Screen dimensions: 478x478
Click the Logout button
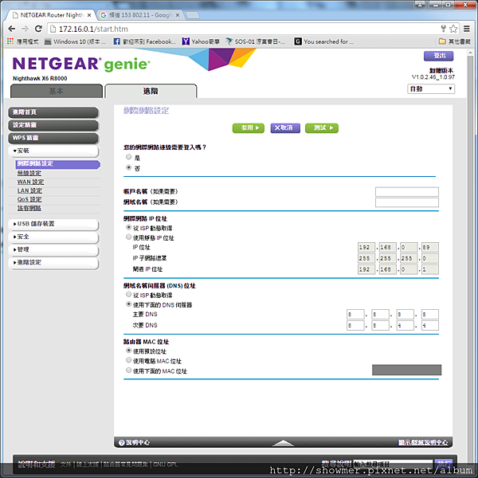point(438,56)
